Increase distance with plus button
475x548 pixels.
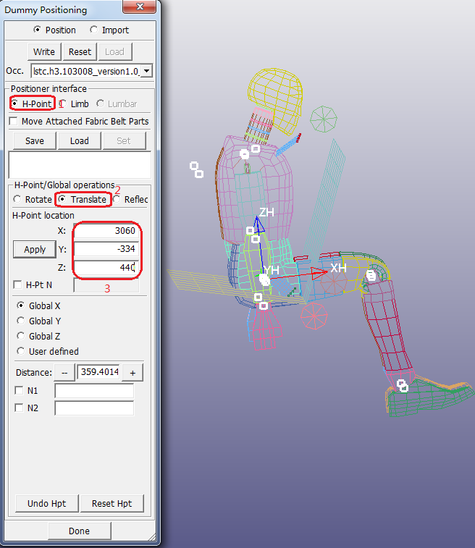coord(133,373)
